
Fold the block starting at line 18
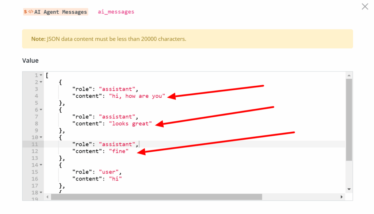[41, 192]
